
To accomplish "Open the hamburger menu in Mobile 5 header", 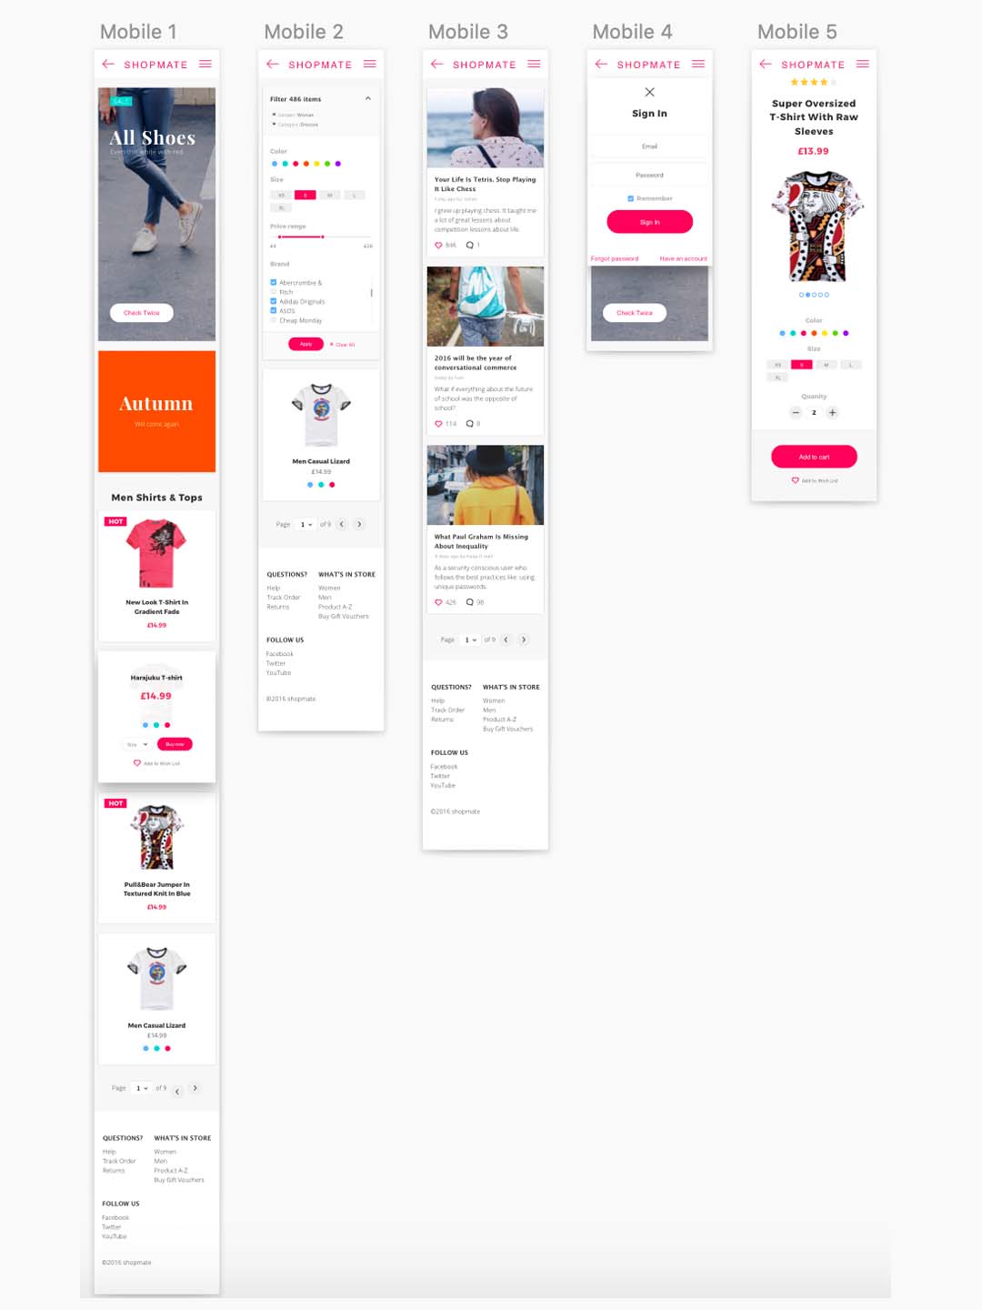I will 862,64.
